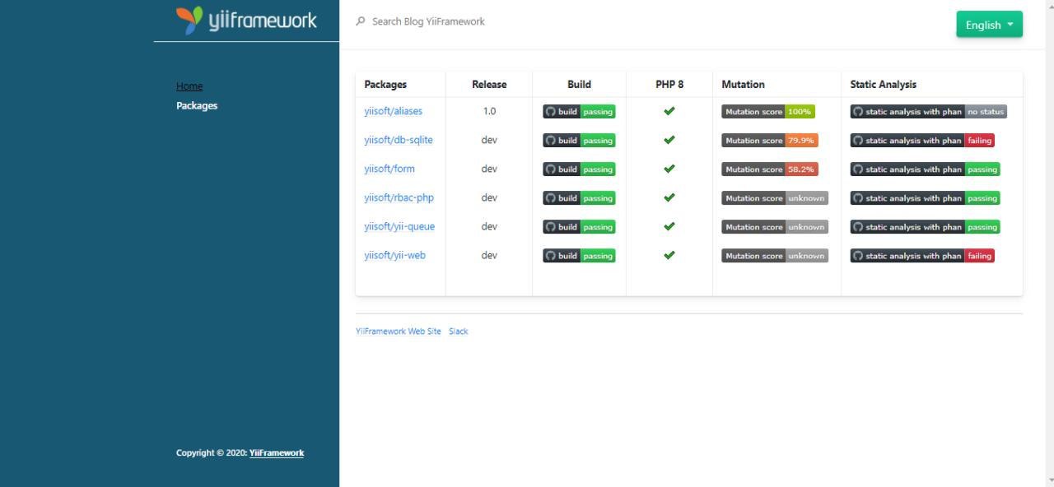
Task: Click PHP 8 checkmark for yiisoft/db-sqlite
Action: 669,140
